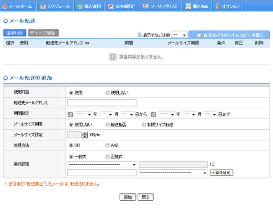The image size is (273, 208).
Task: Expand the start year dropdown in 期間設定
Action: tap(84, 113)
